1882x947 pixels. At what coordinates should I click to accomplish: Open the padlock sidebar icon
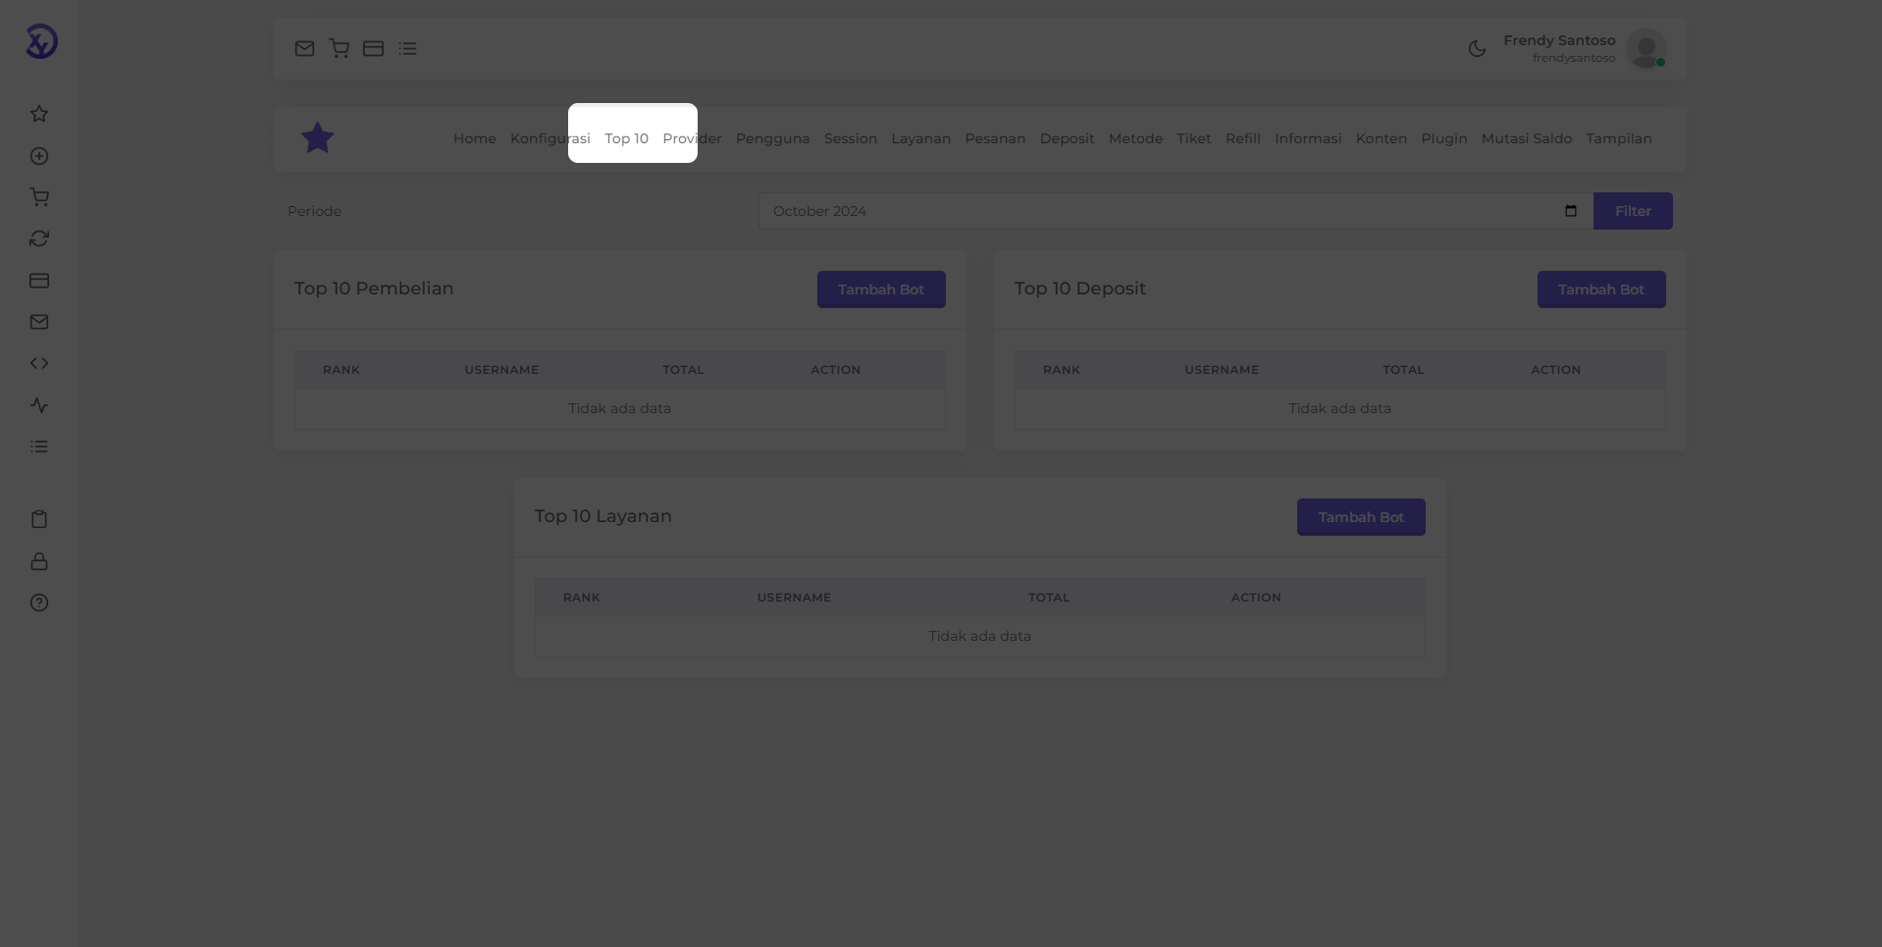pyautogui.click(x=39, y=561)
